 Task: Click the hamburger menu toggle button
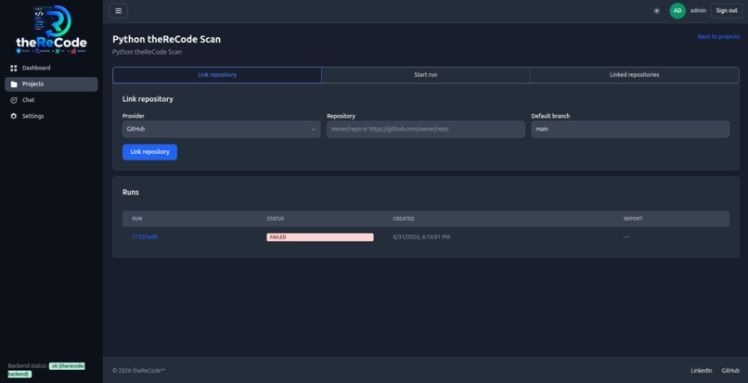pyautogui.click(x=118, y=11)
